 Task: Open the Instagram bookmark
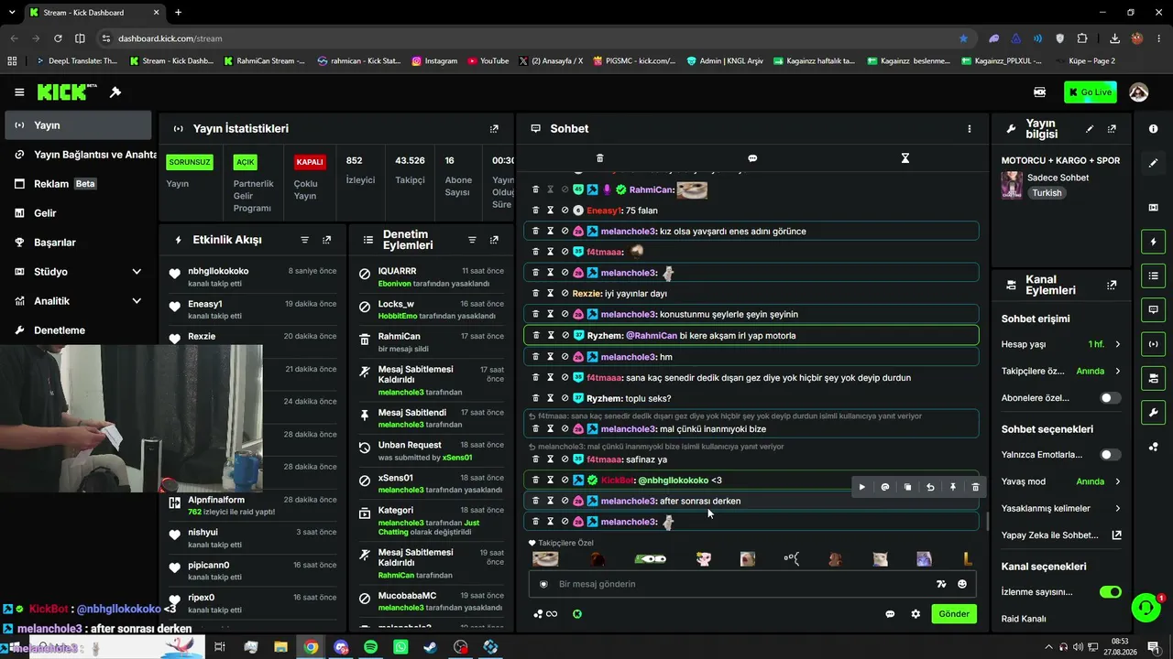point(434,61)
